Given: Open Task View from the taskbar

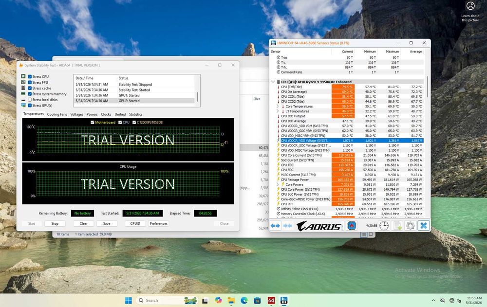Looking at the screenshot, I should 205,300.
